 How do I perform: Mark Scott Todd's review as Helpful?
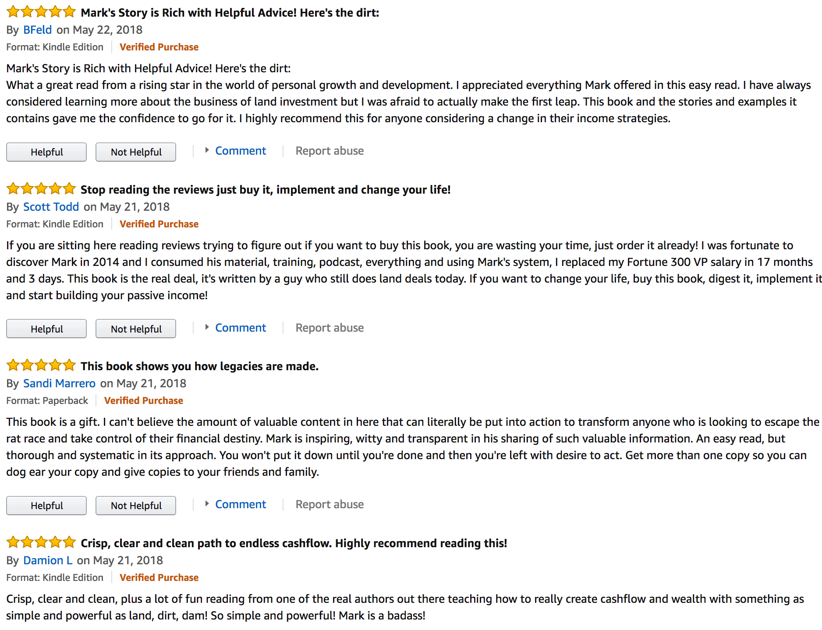(46, 329)
